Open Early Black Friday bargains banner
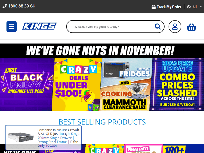 pyautogui.click(x=27, y=84)
